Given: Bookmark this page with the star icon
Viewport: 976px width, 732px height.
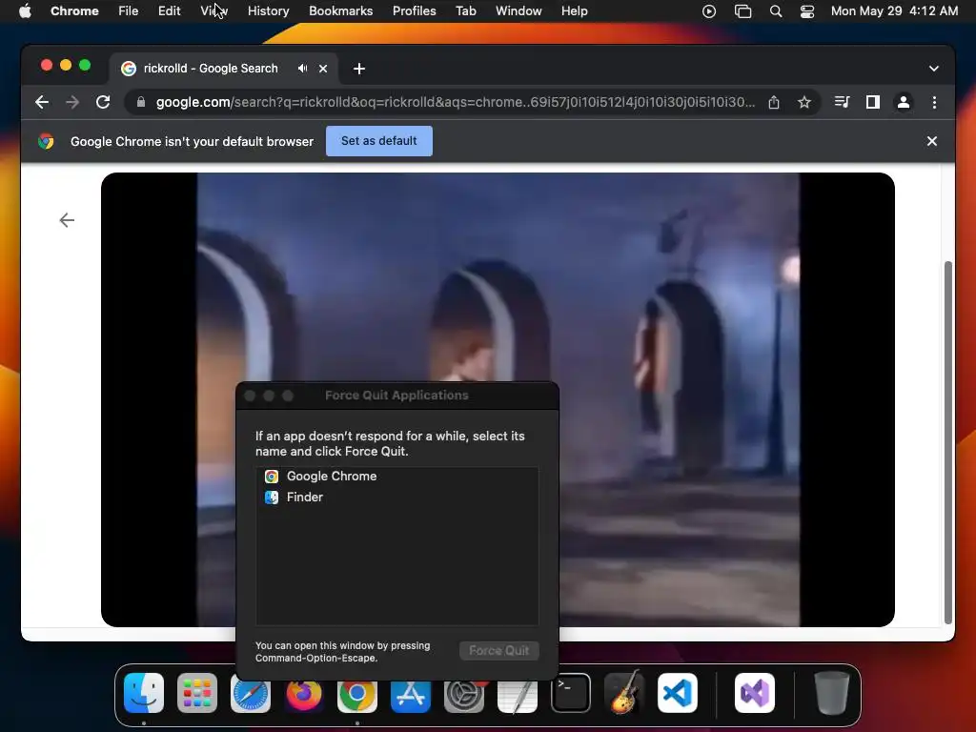Looking at the screenshot, I should 804,102.
